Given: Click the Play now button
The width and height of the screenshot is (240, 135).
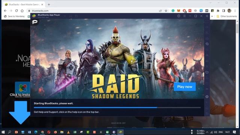Looking at the screenshot, I should coord(184,87).
